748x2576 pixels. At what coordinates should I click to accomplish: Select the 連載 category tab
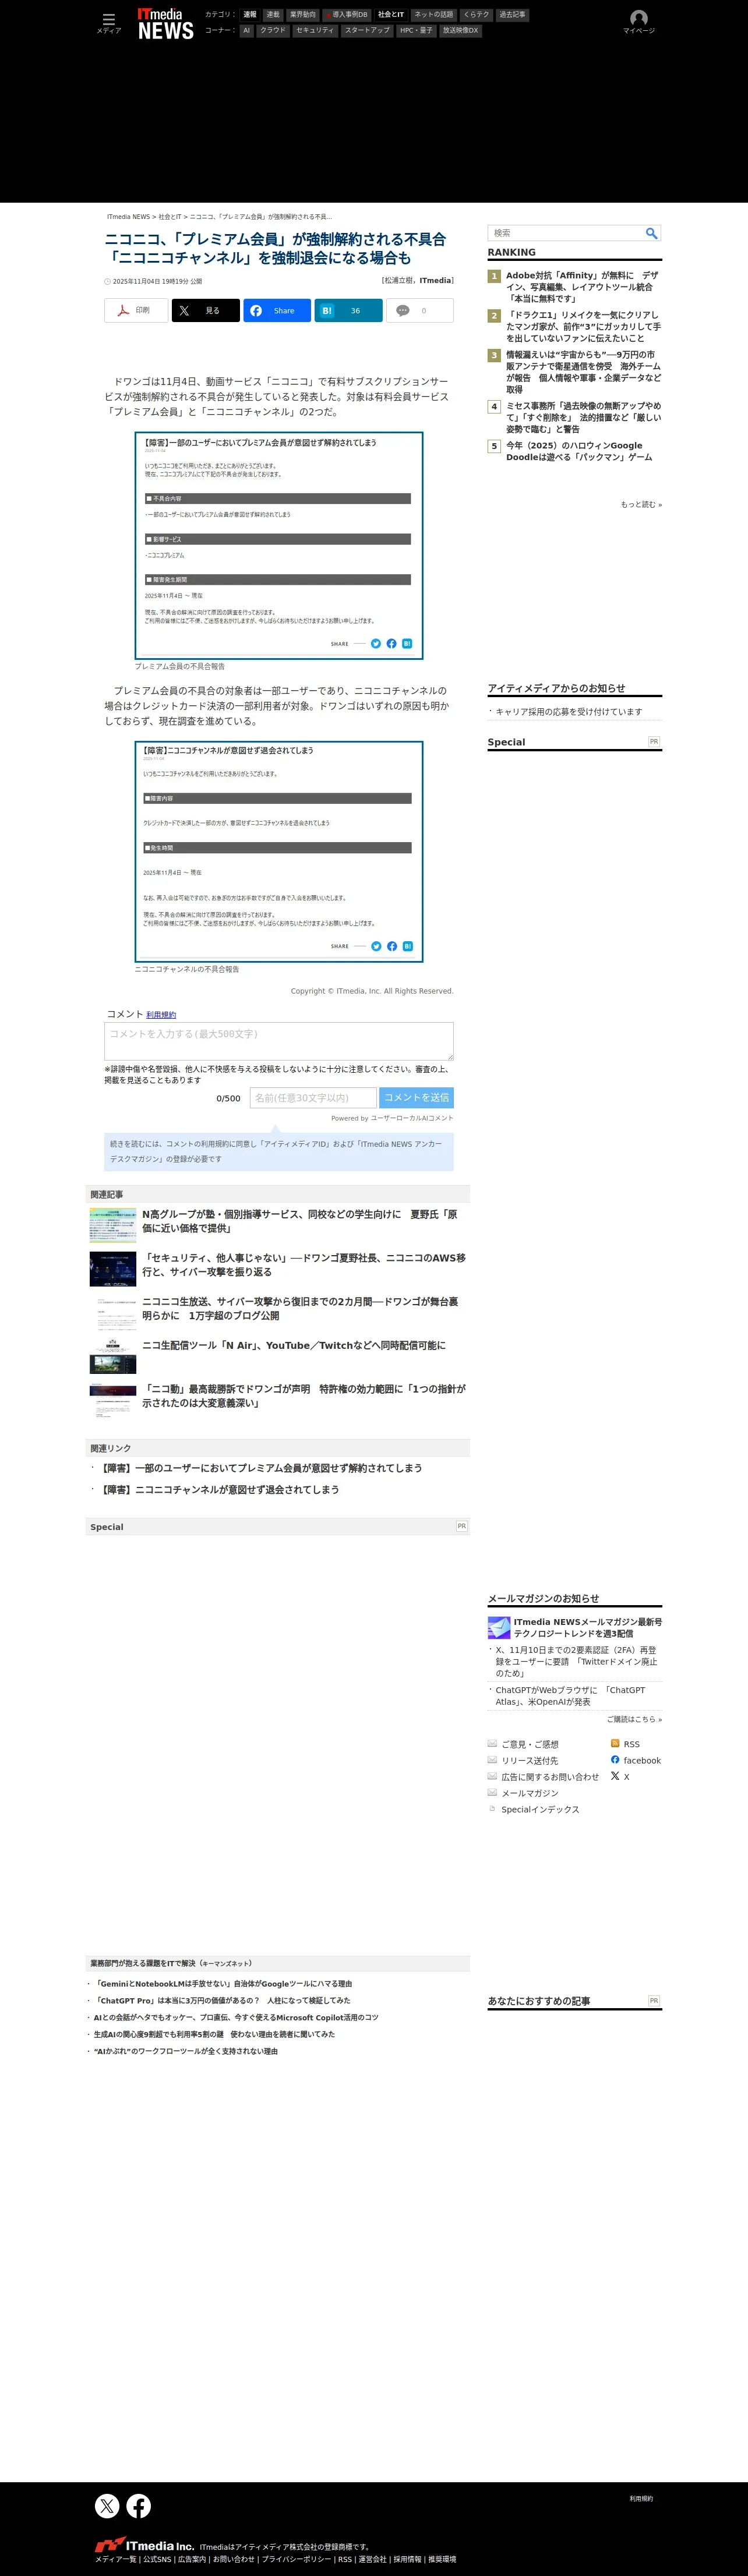click(273, 15)
